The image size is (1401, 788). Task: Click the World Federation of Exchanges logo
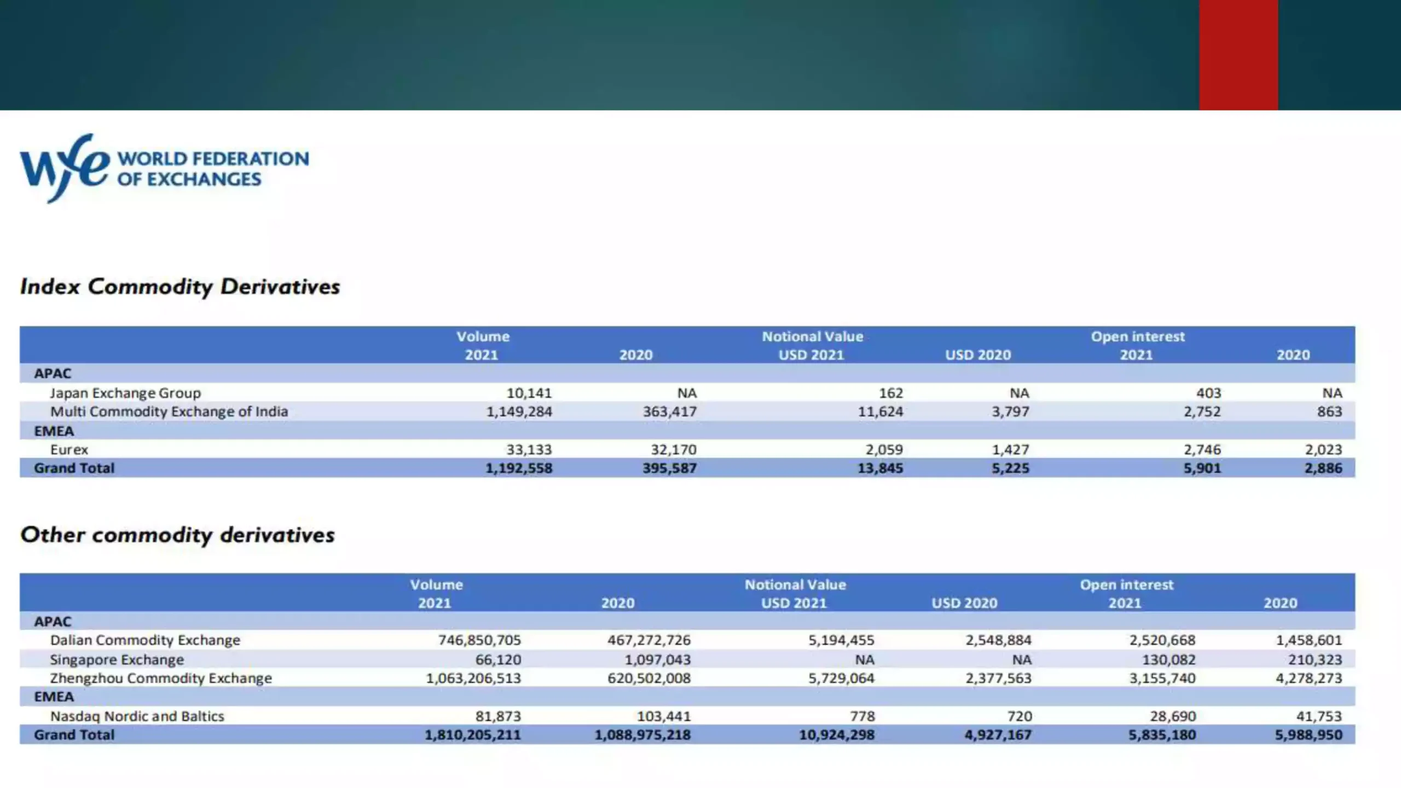coord(164,169)
